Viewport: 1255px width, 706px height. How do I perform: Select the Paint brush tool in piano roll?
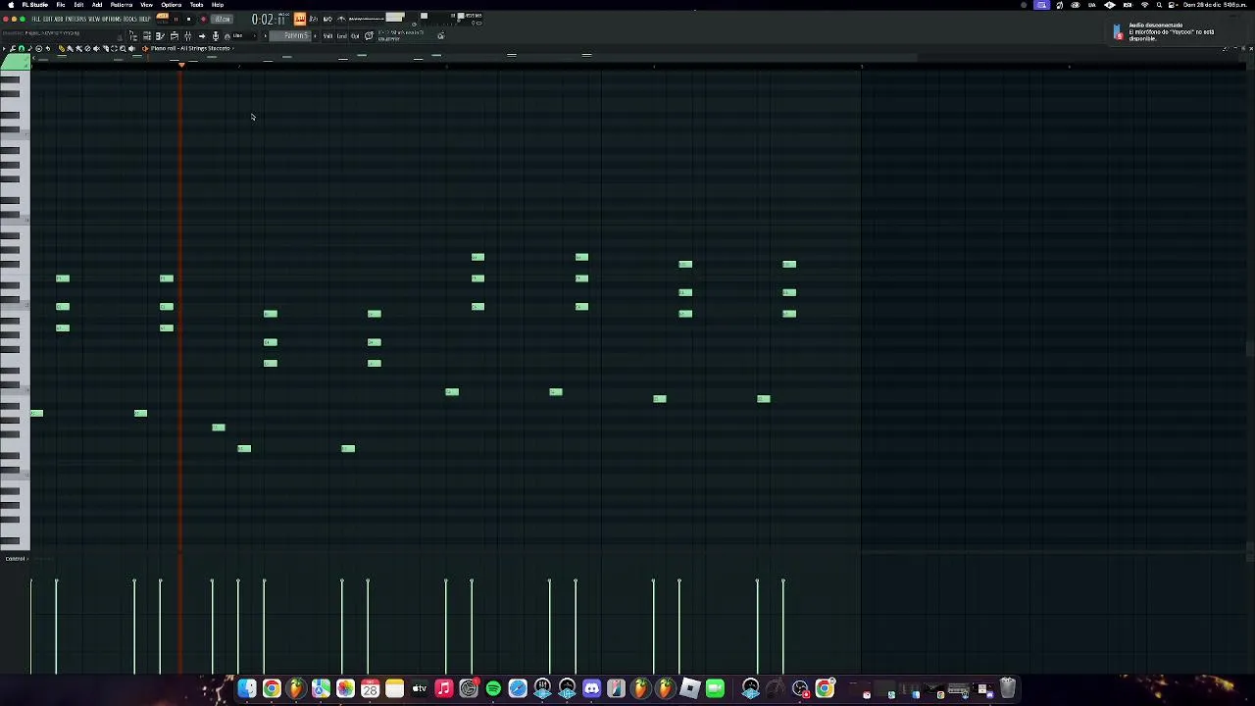(x=70, y=48)
